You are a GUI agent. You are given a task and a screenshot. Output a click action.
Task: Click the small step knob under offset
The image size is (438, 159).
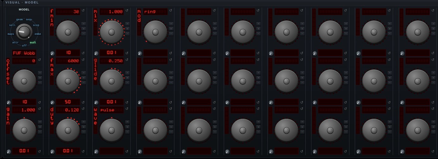point(9,103)
